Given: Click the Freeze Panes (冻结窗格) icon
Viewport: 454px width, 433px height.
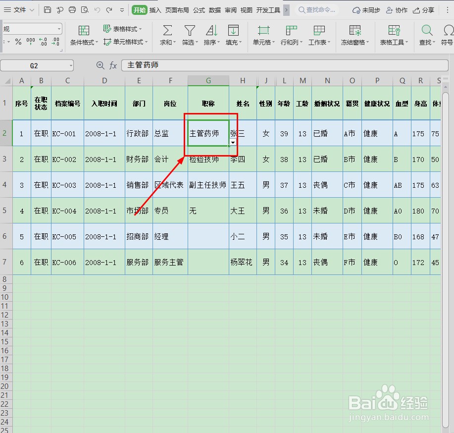Looking at the screenshot, I should (355, 30).
